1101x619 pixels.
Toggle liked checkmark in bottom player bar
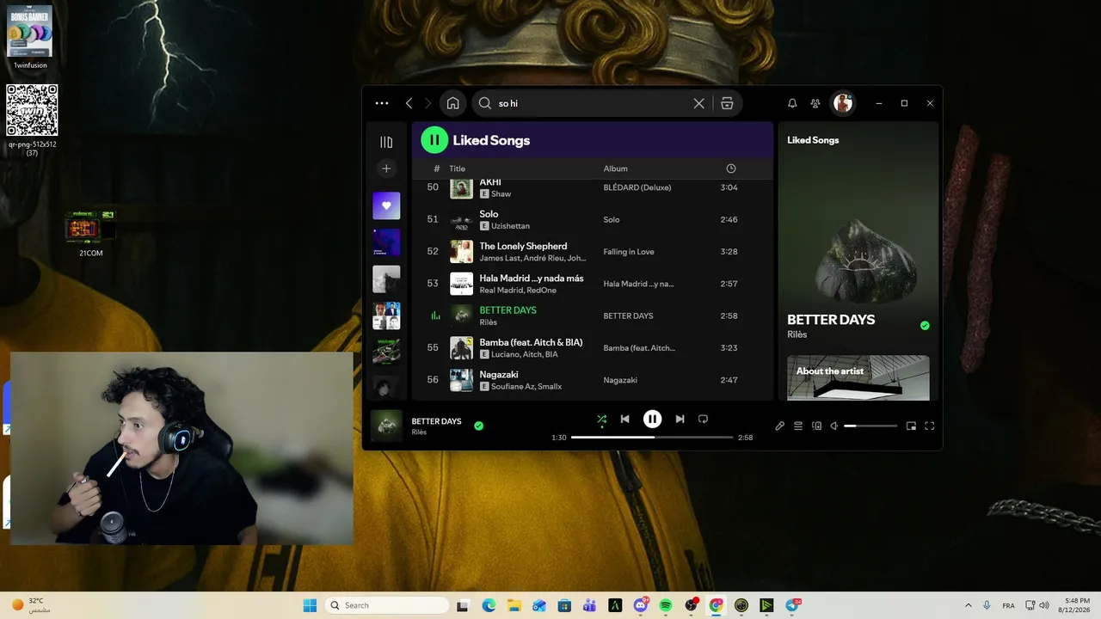pyautogui.click(x=479, y=426)
